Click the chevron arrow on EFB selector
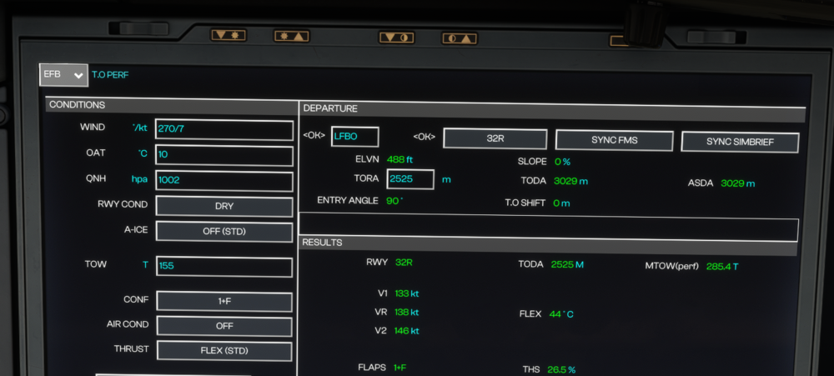This screenshot has height=376, width=834. point(78,75)
